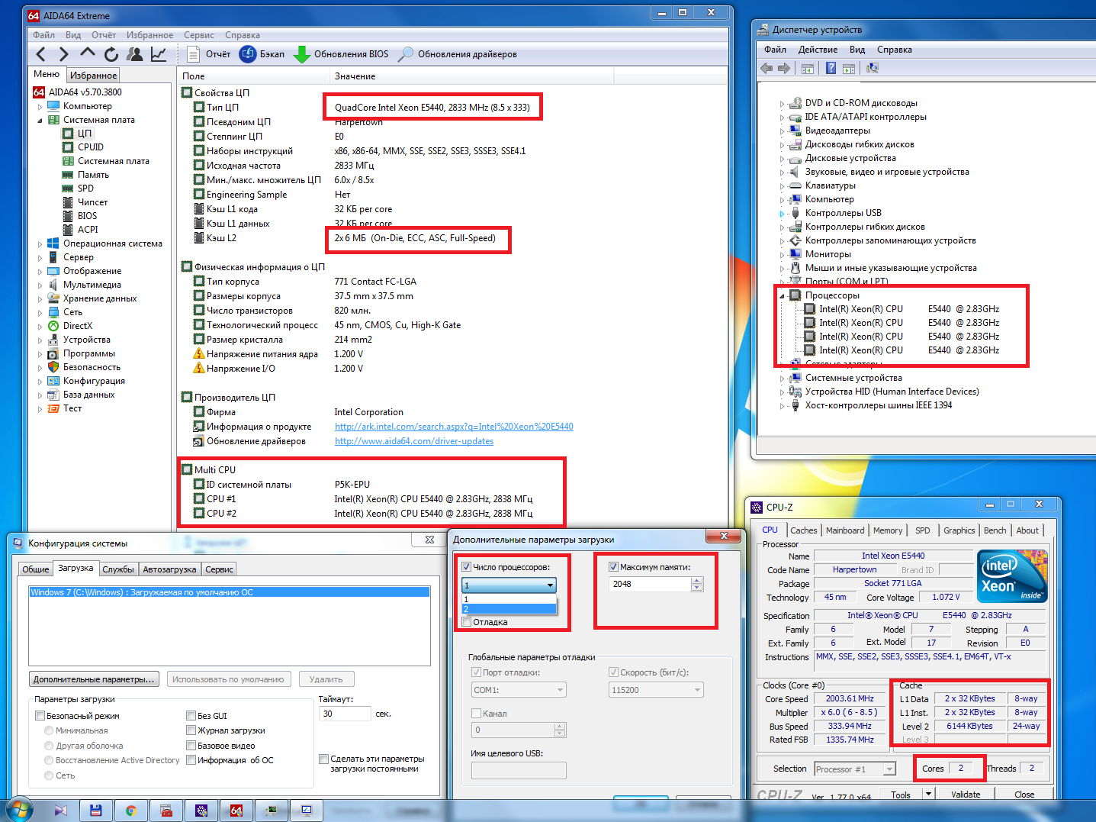The image size is (1096, 822).
Task: Collapse the Процессоры node in Device Manager
Action: (x=782, y=296)
